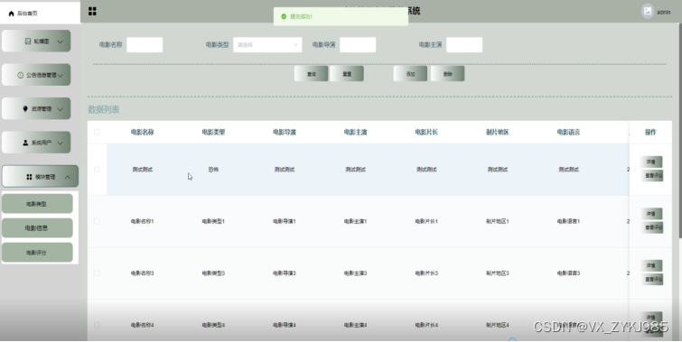Click the 制片地区 column header
The height and width of the screenshot is (342, 682).
pos(497,132)
